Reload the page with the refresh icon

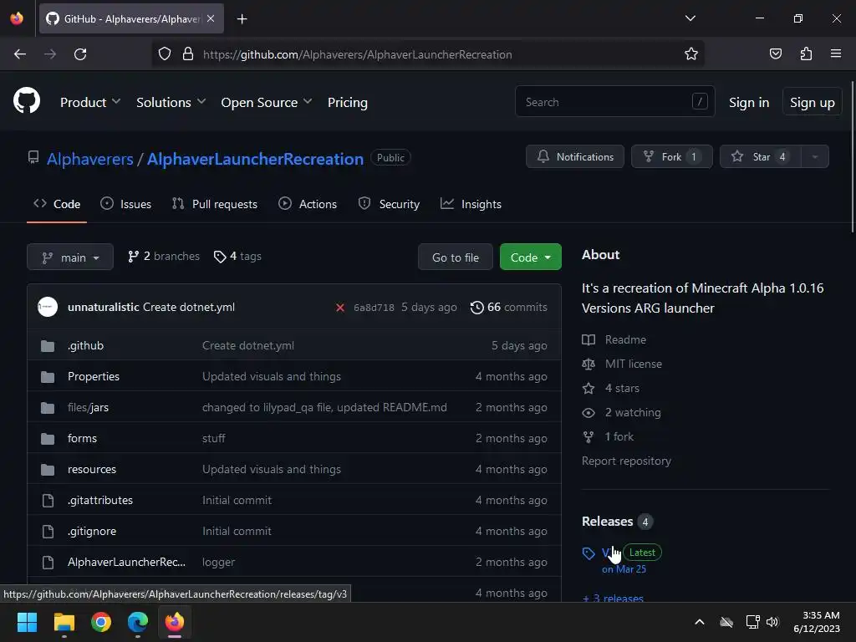pos(80,54)
